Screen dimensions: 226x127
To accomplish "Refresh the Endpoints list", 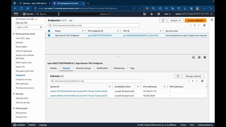I will pyautogui.click(x=163, y=20).
